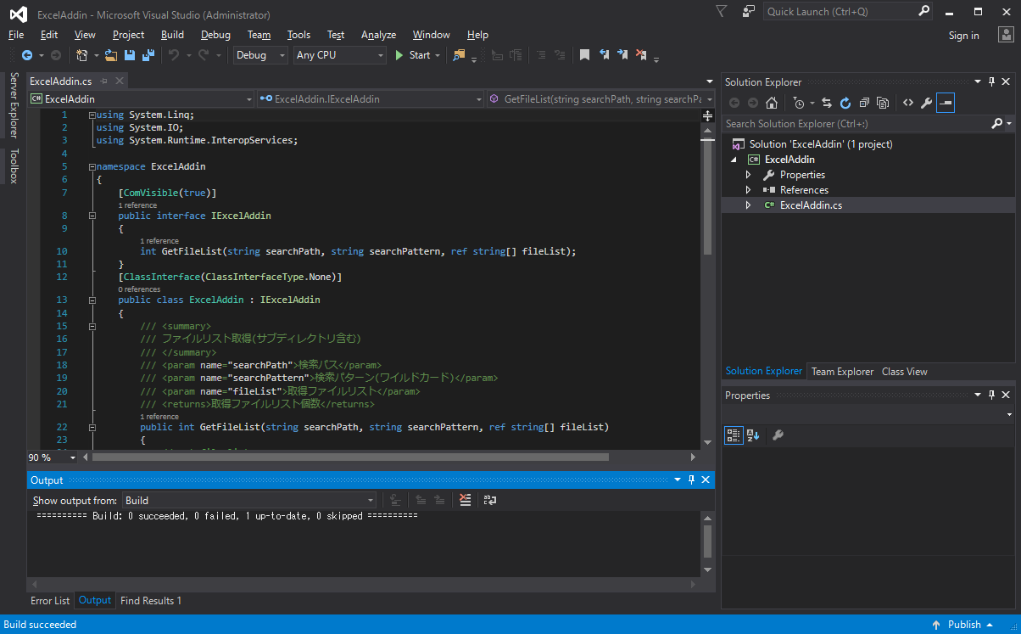Open the Analyze menu
The height and width of the screenshot is (634, 1021).
click(378, 35)
